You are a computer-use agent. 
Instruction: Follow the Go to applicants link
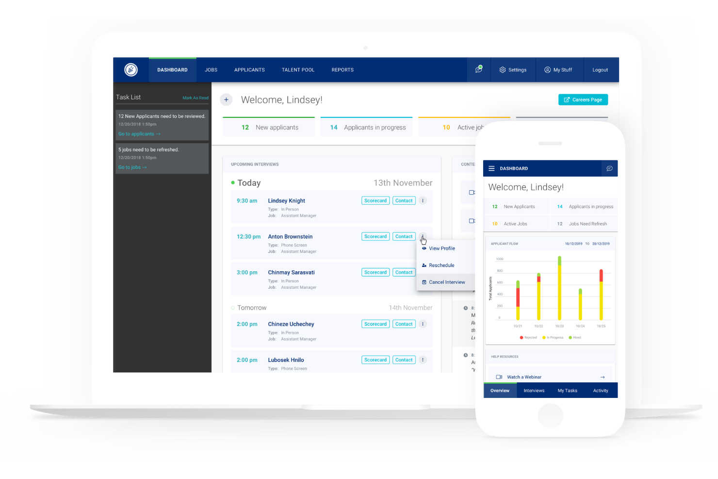coord(139,134)
